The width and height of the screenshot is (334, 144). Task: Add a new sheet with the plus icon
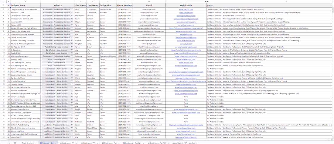pyautogui.click(x=9, y=143)
